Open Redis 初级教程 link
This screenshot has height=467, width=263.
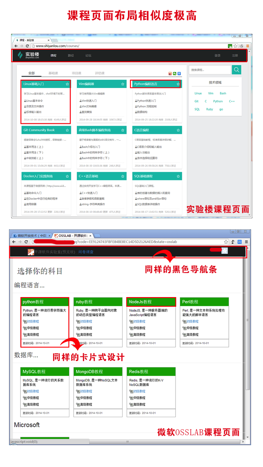[x=139, y=391]
